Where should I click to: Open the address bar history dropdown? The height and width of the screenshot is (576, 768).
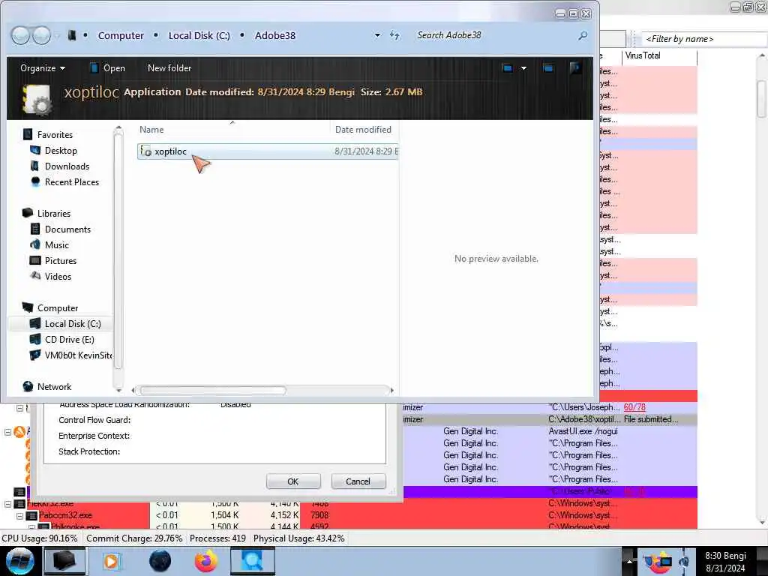(x=377, y=35)
